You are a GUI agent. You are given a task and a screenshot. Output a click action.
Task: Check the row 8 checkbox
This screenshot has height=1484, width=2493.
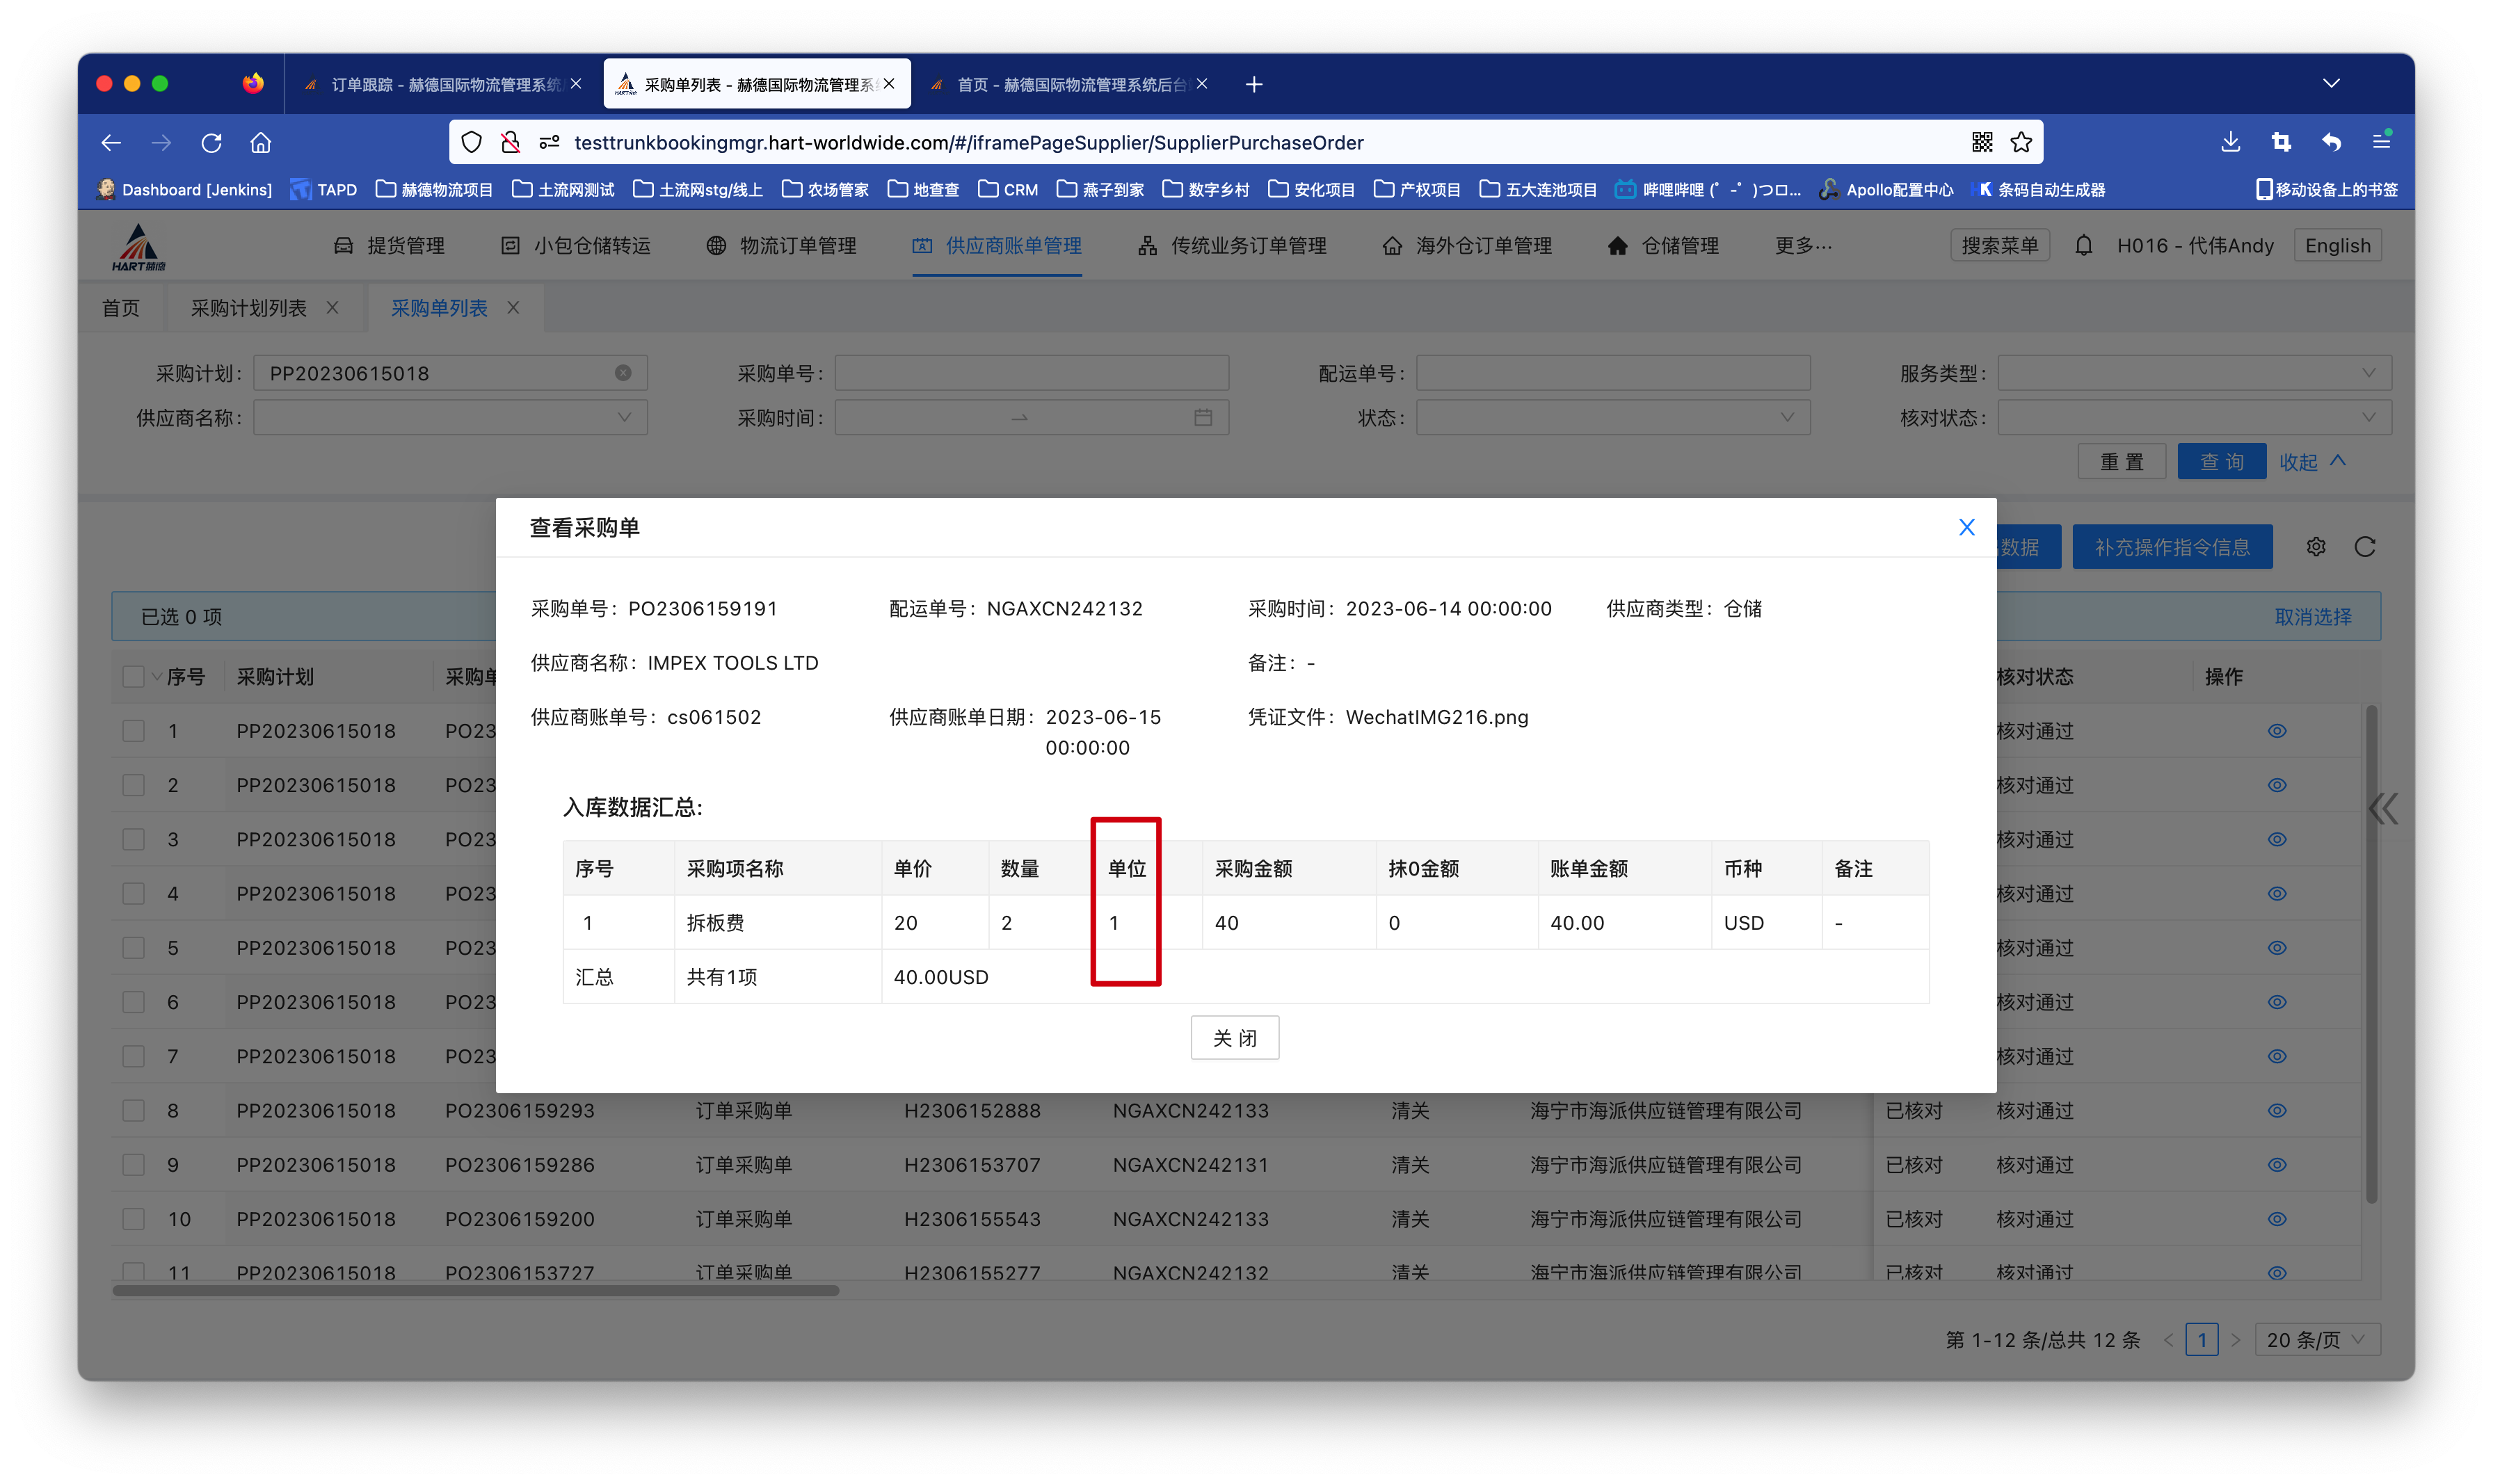tap(133, 1111)
